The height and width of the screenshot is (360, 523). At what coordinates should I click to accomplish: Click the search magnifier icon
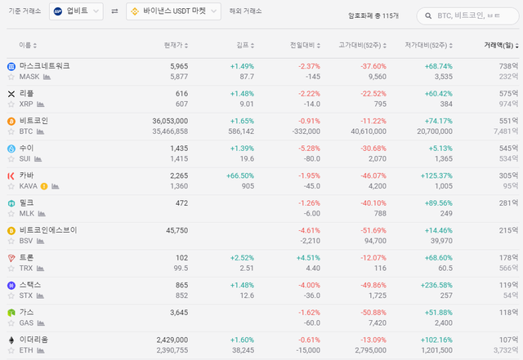pyautogui.click(x=428, y=16)
